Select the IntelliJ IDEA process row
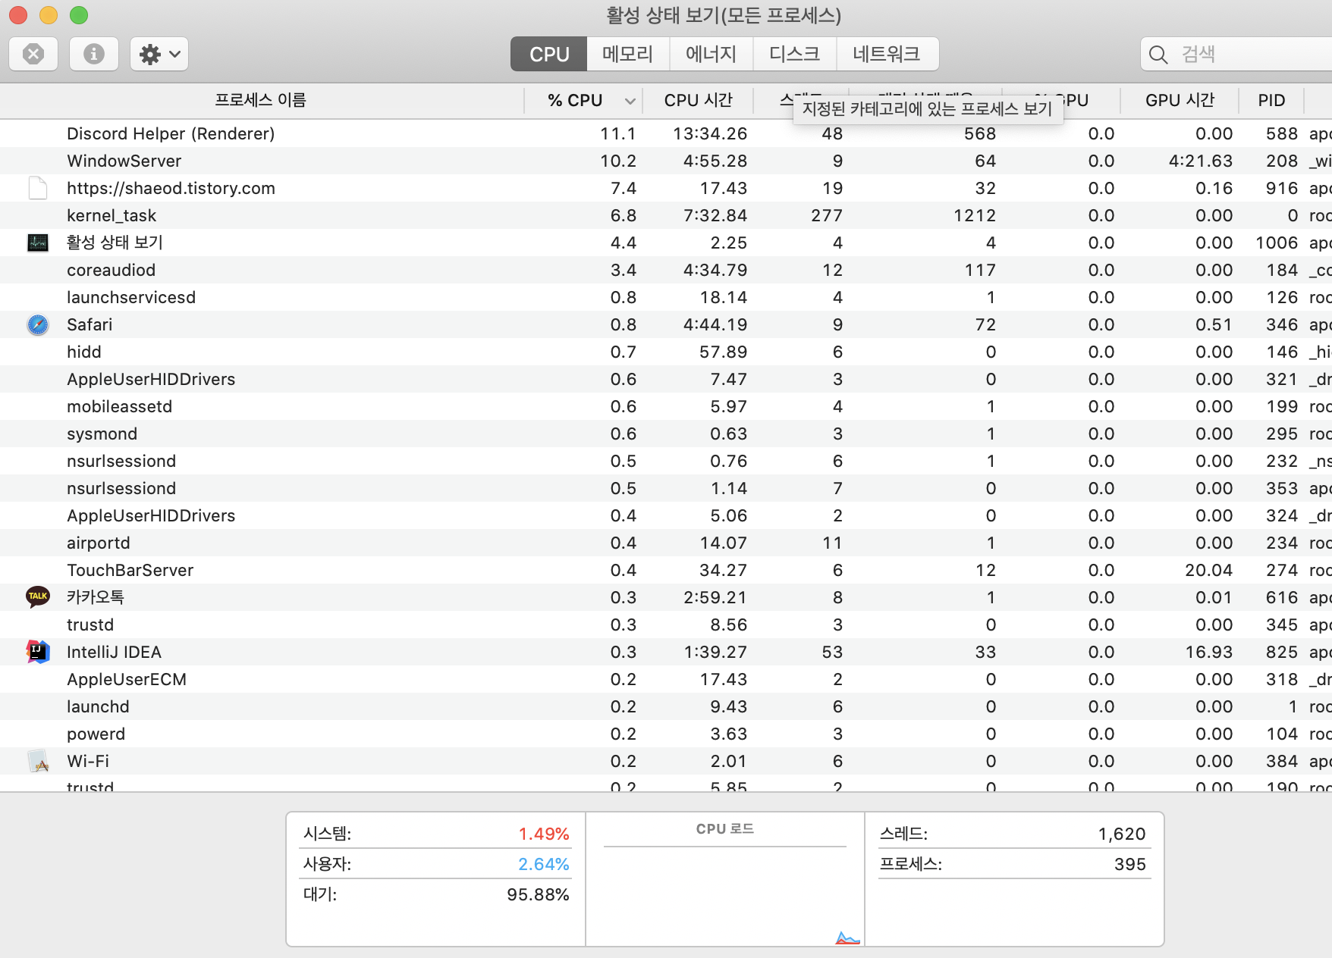The width and height of the screenshot is (1332, 958). pos(666,652)
